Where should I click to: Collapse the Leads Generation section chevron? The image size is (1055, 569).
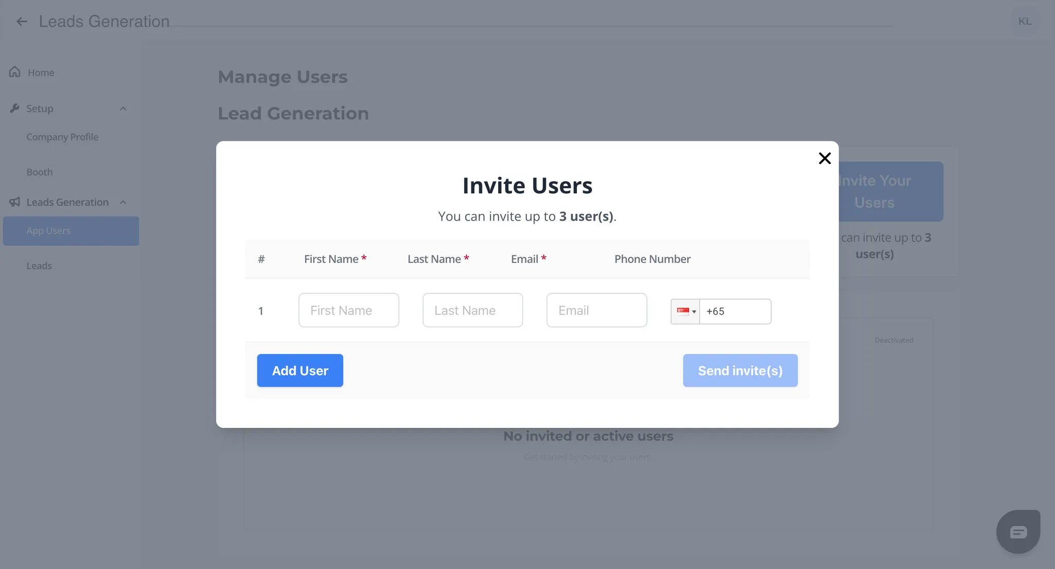click(123, 202)
